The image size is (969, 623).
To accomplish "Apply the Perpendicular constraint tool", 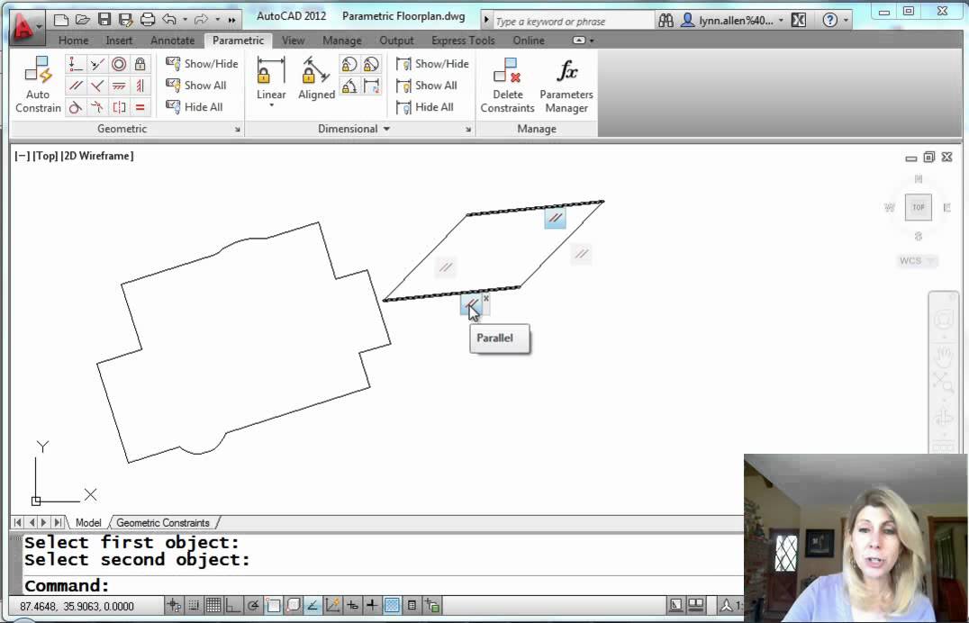I will 97,86.
